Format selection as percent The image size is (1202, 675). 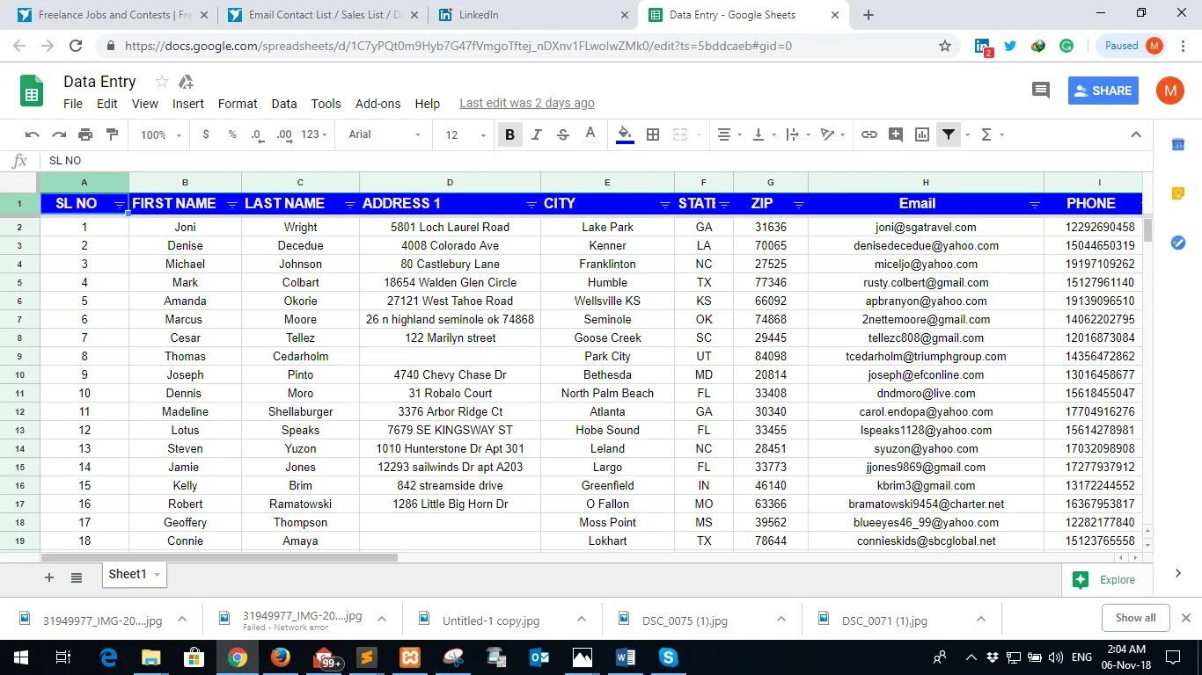click(232, 134)
